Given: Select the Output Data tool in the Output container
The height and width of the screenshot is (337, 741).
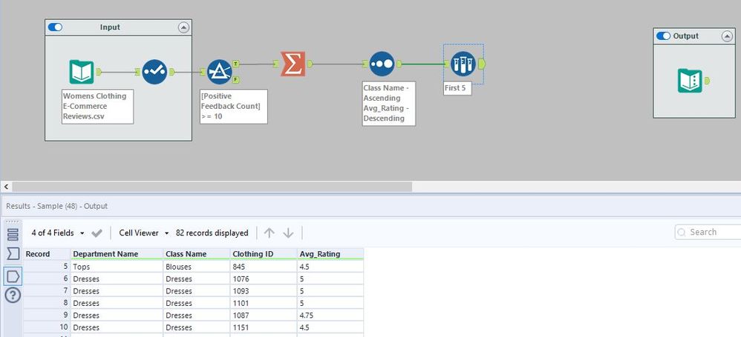Looking at the screenshot, I should pos(690,81).
